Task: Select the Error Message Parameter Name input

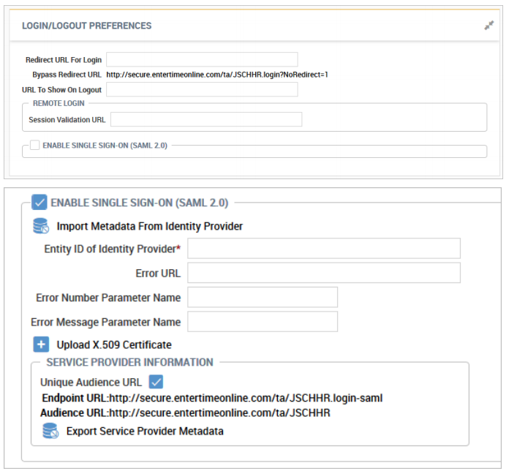Action: pos(263,322)
